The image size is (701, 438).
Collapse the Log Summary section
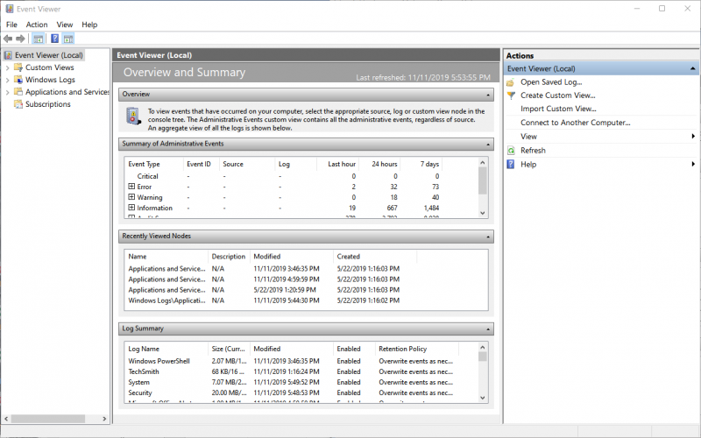(x=488, y=329)
